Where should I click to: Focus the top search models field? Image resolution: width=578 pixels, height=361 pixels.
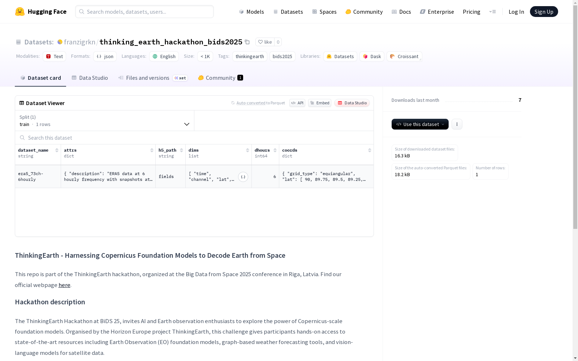[x=144, y=12]
